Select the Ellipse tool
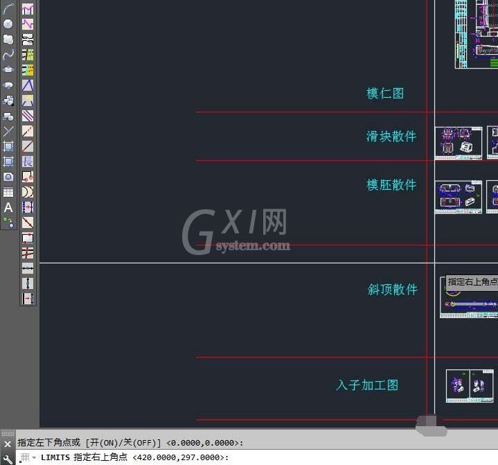Image resolution: width=498 pixels, height=465 pixels. tap(8, 69)
